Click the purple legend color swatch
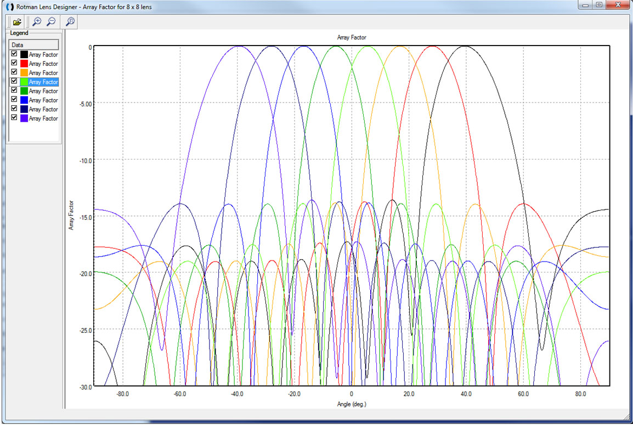 (24, 118)
